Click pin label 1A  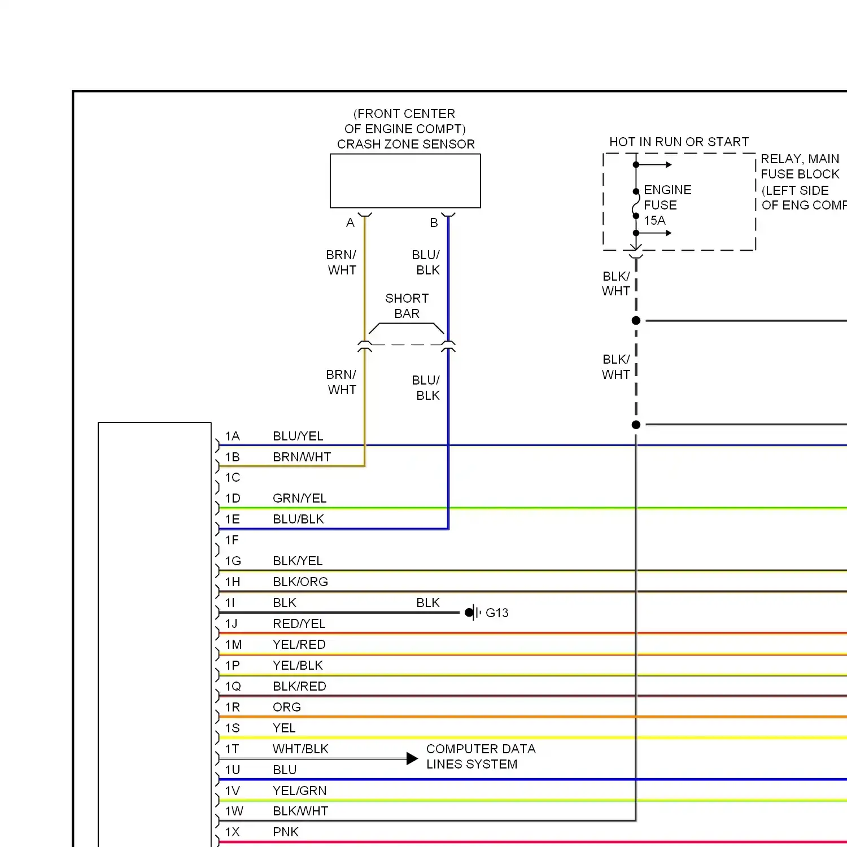click(232, 436)
